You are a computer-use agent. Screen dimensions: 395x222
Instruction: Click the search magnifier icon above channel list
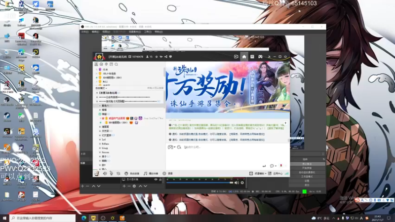[x=116, y=65]
